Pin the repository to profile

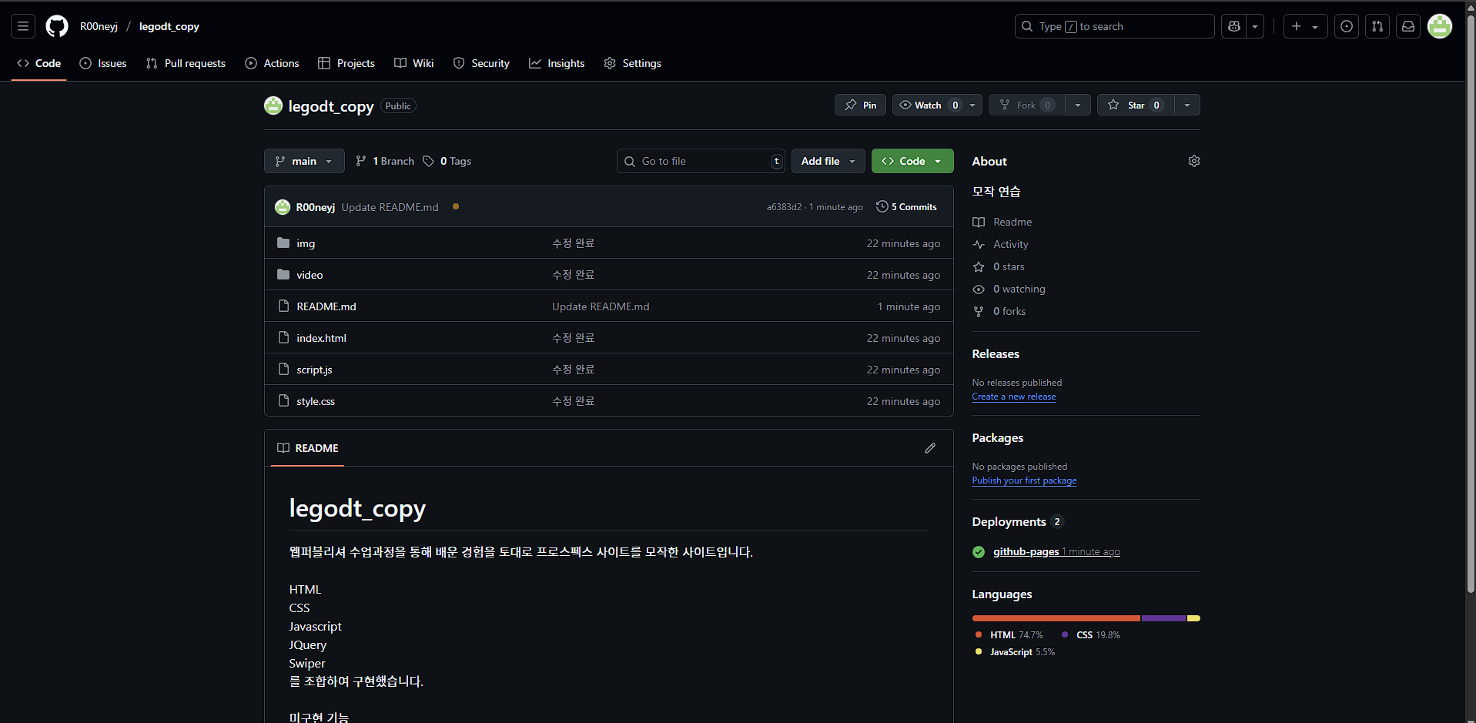pos(860,105)
